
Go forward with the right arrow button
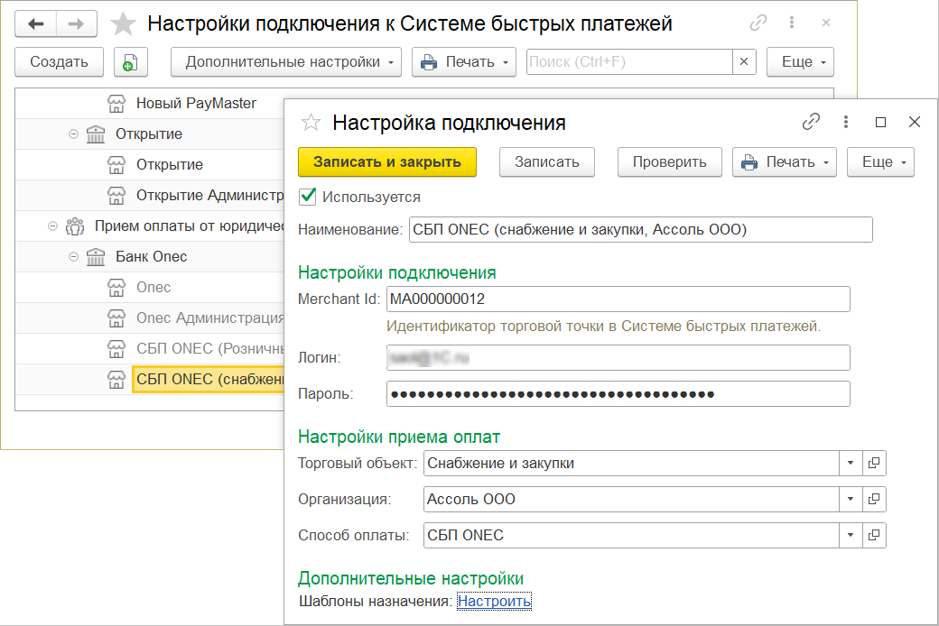point(76,24)
